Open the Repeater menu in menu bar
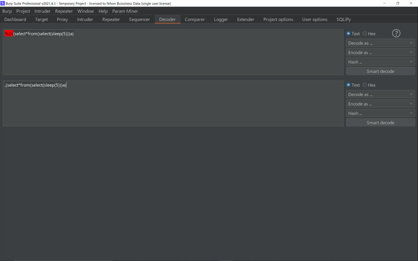 click(x=64, y=11)
